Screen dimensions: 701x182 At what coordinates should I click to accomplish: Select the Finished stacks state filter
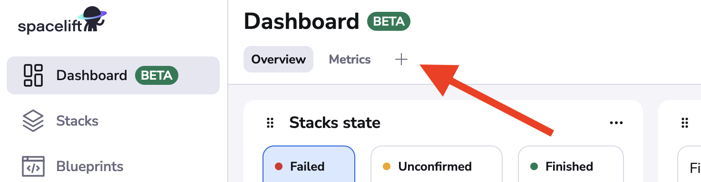pos(571,164)
